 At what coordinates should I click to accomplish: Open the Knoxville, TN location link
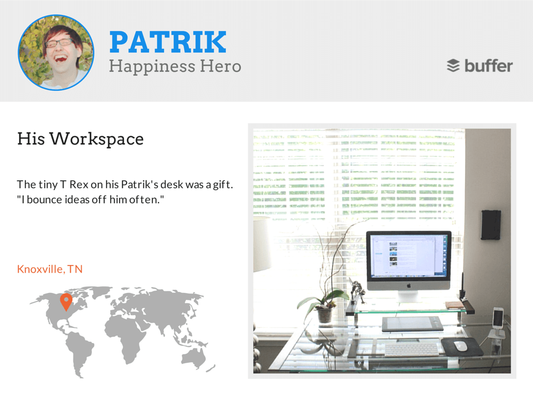pos(50,269)
